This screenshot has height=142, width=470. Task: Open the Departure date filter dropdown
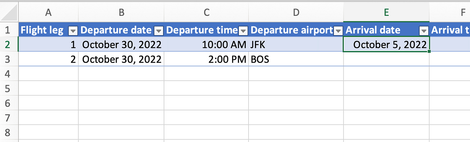159,31
